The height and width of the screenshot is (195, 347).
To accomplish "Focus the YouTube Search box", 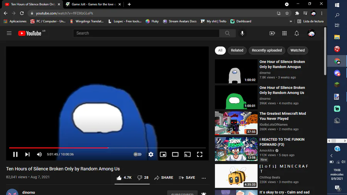I will tap(146, 33).
